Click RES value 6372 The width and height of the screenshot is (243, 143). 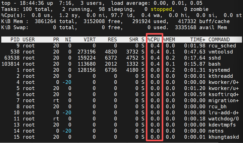[x=111, y=58]
